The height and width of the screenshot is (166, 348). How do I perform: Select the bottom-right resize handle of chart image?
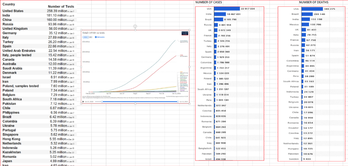[190, 104]
